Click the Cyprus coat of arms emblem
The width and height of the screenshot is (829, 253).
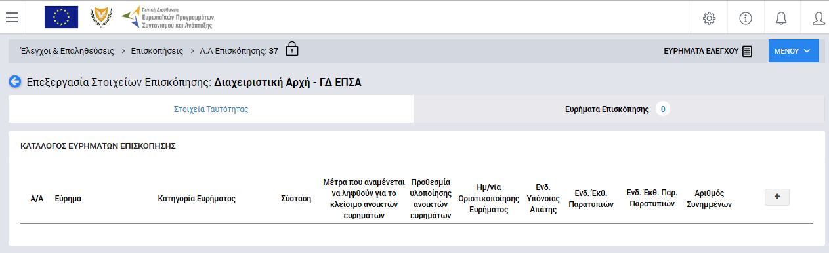pyautogui.click(x=100, y=17)
